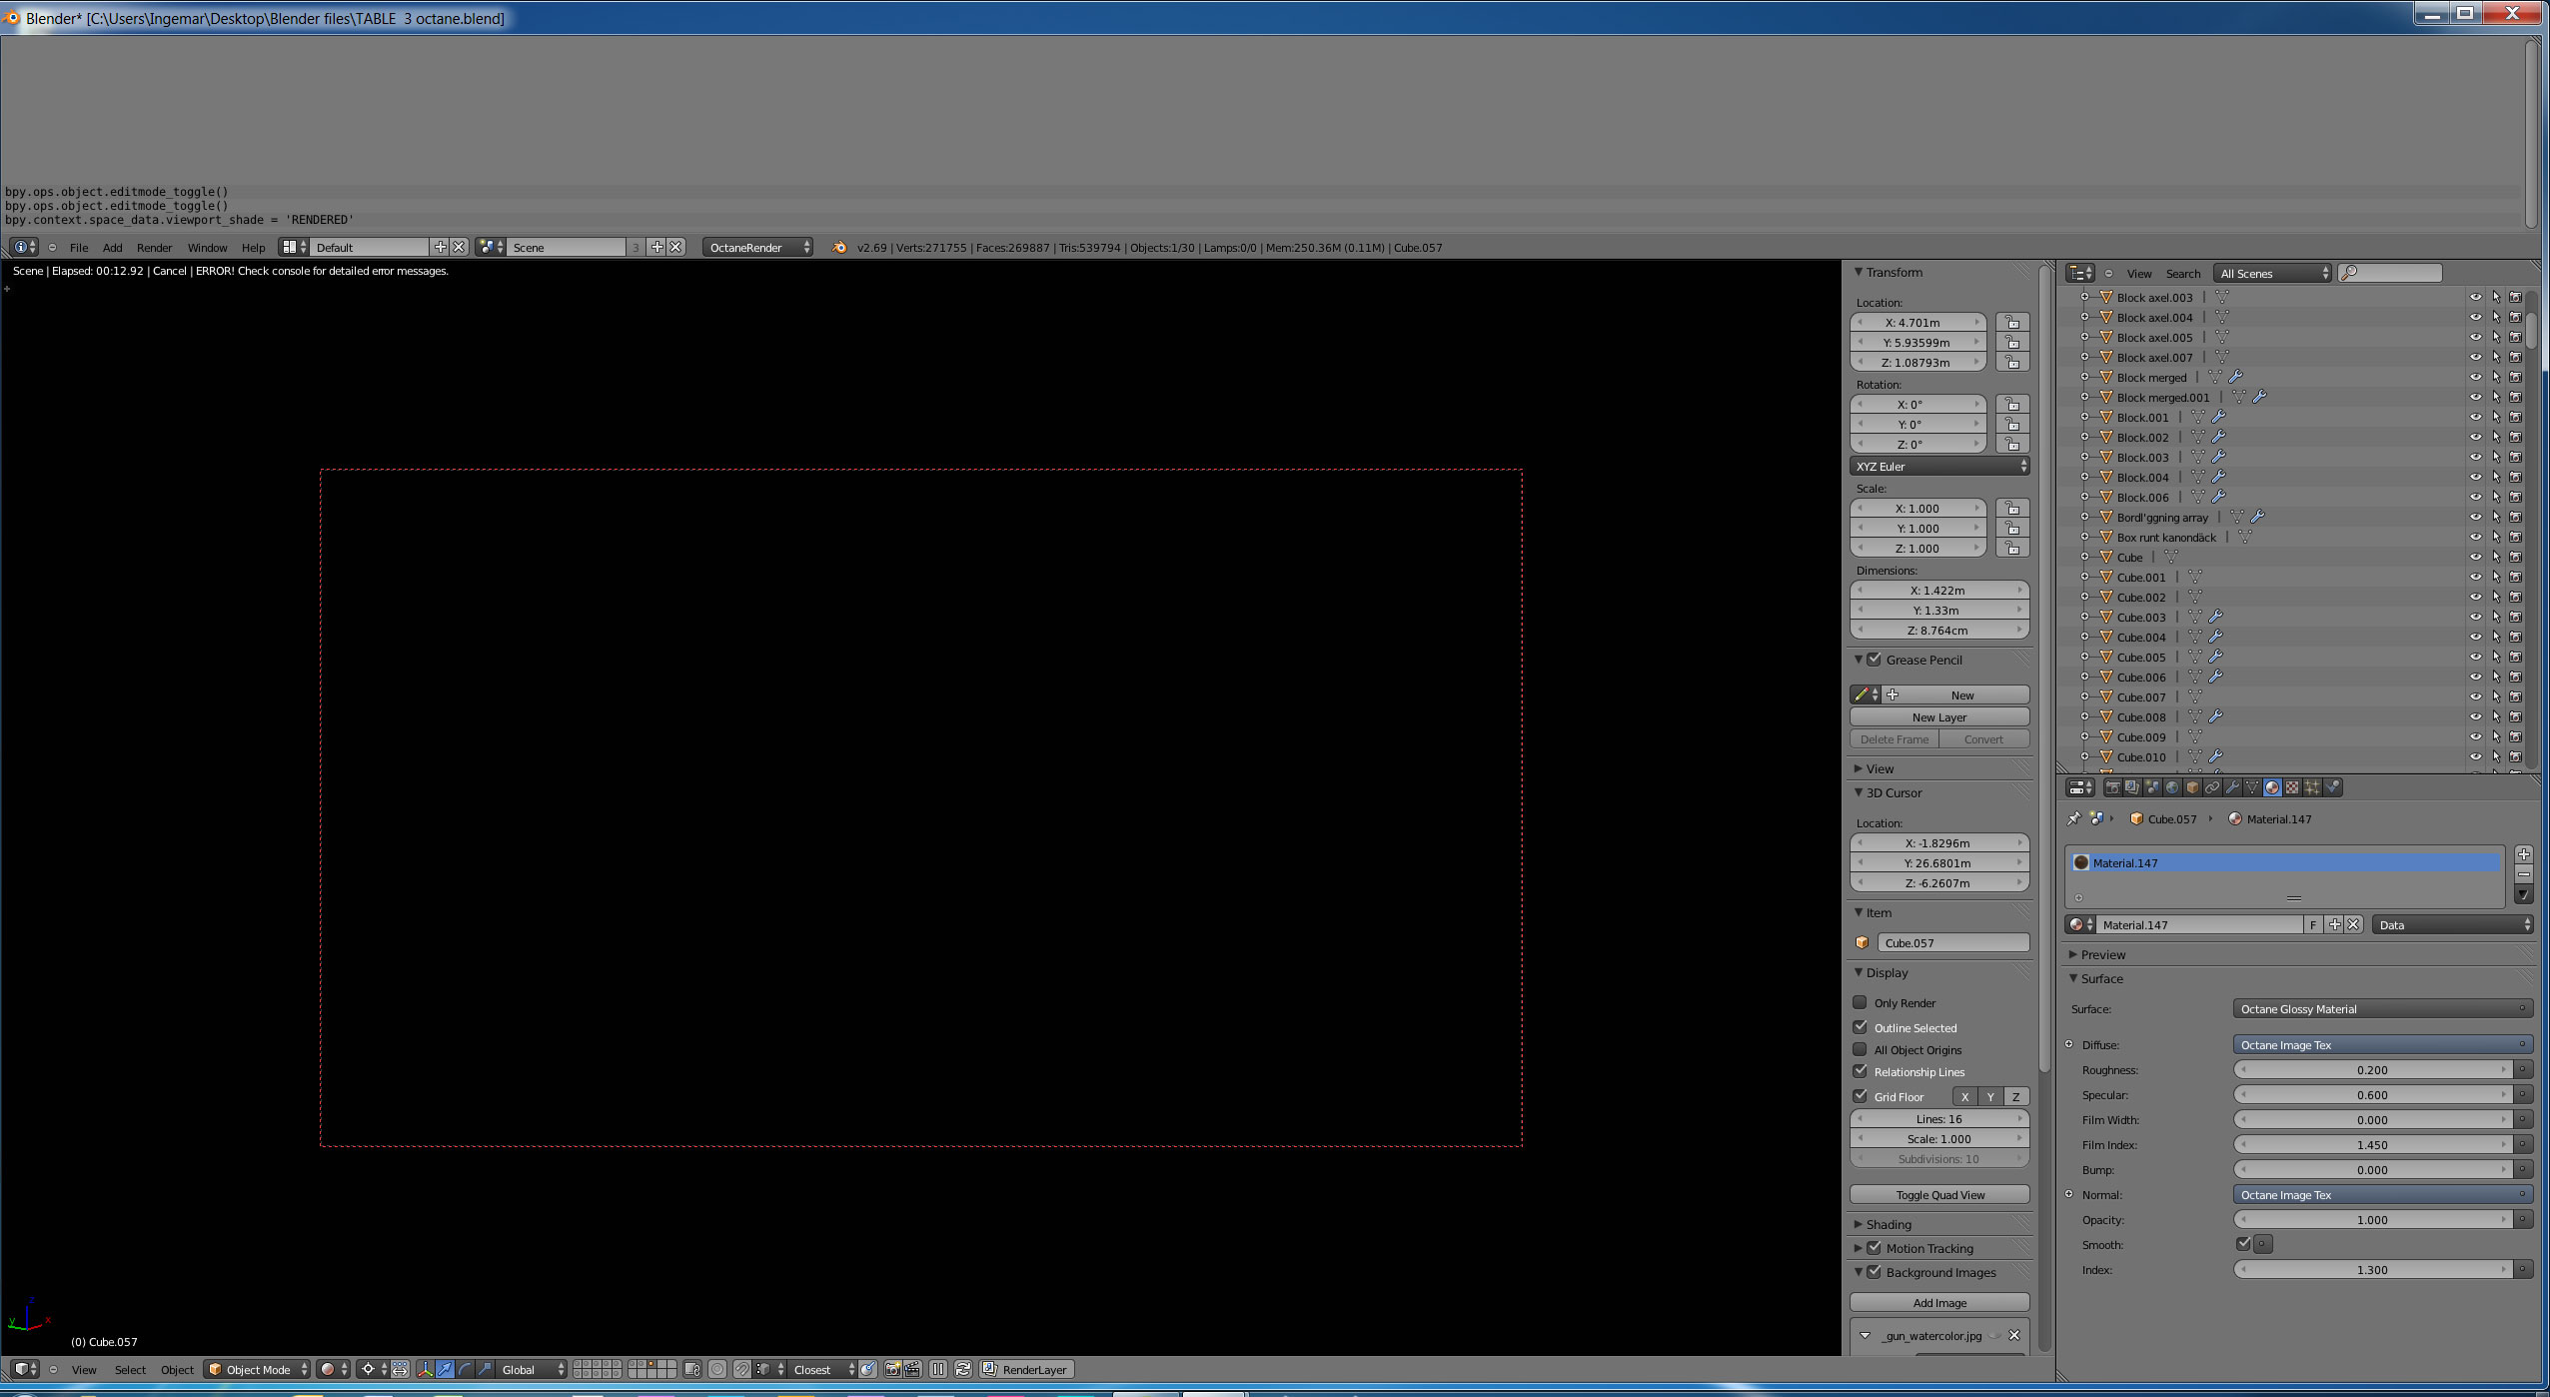Expand the Shading panel

click(x=1888, y=1224)
